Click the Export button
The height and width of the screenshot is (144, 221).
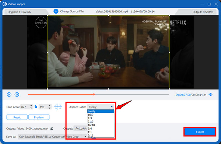200,132
